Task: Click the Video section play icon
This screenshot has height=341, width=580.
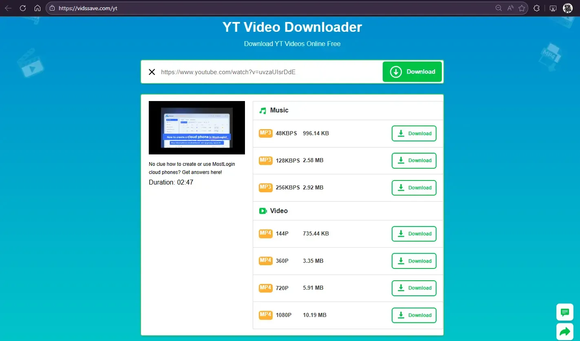Action: coord(263,211)
